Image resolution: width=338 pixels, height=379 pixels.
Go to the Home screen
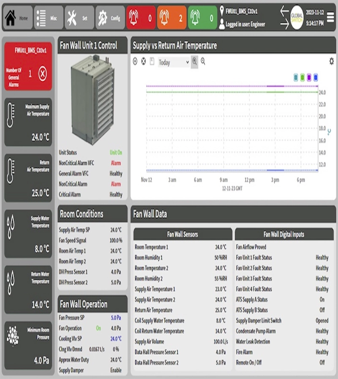[x=18, y=18]
